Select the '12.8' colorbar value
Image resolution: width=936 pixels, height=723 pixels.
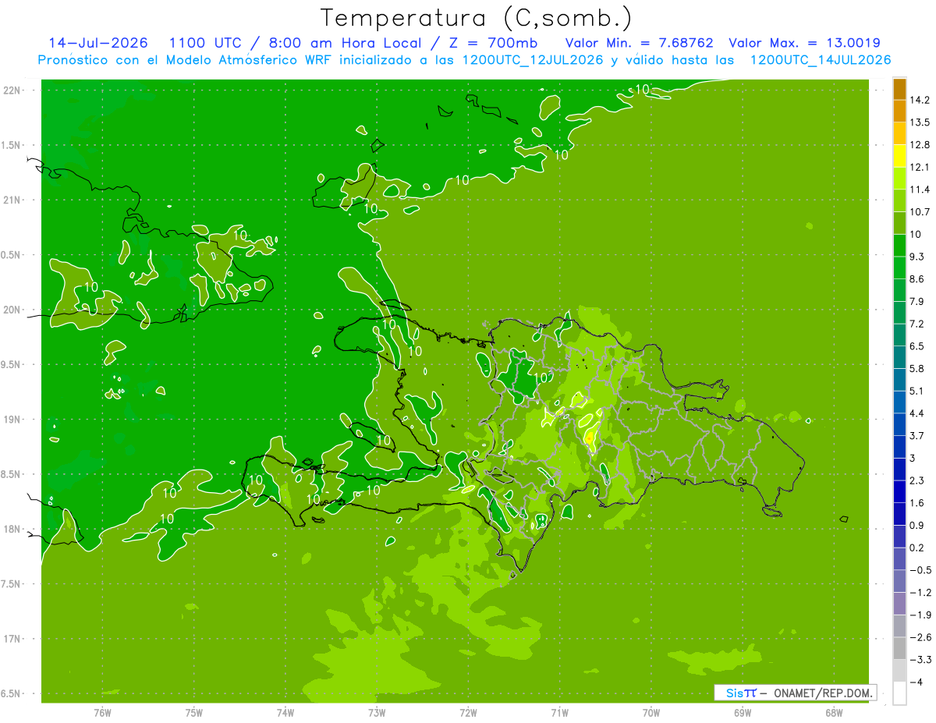click(920, 145)
